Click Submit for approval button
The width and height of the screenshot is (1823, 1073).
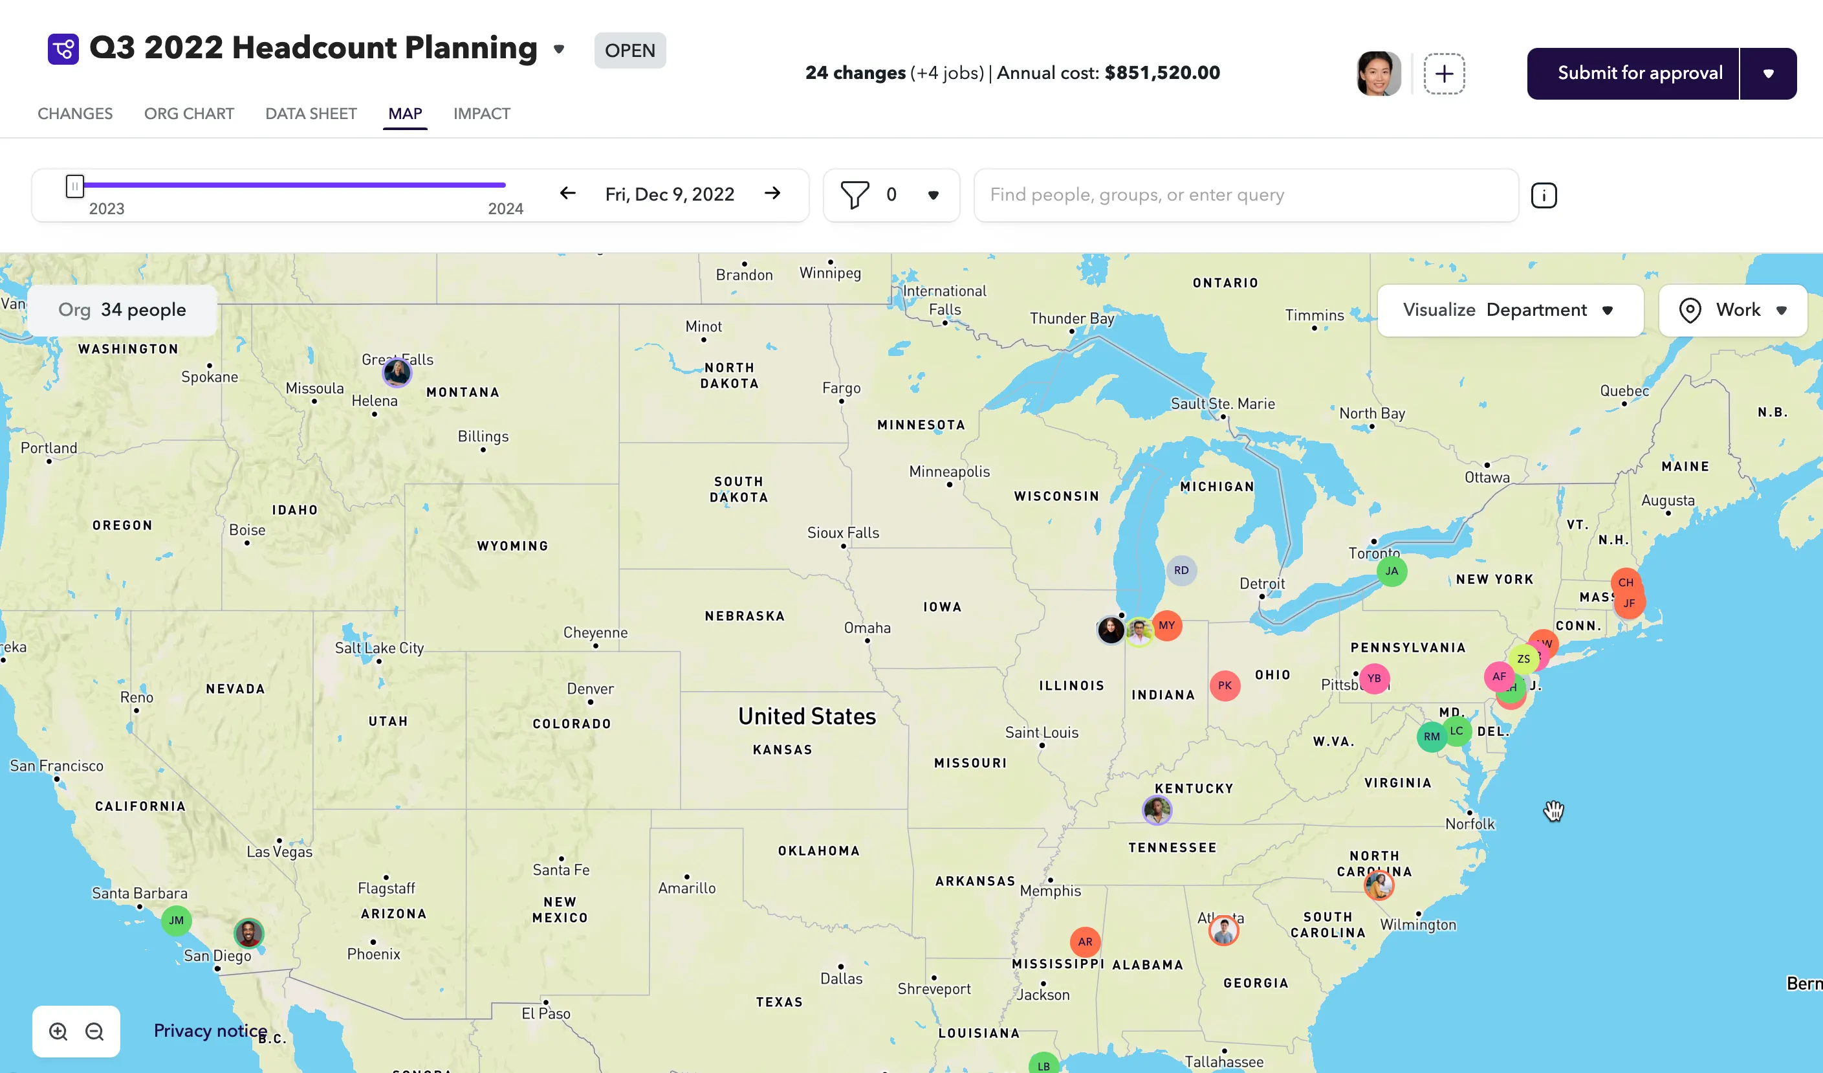[1633, 73]
